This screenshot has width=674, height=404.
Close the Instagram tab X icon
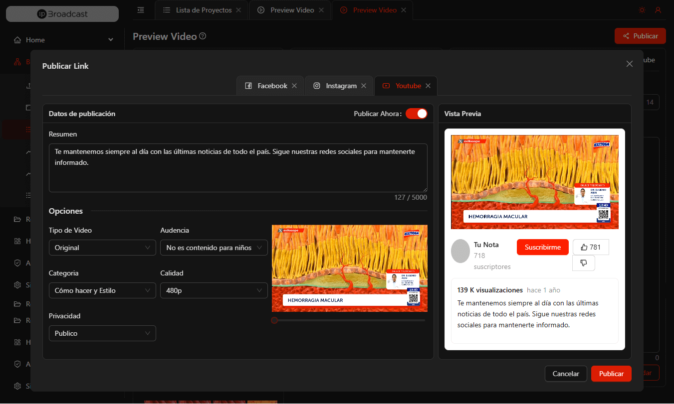point(364,86)
